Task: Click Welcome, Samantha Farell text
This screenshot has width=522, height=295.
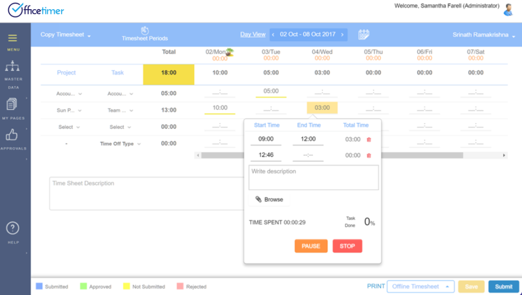Action: [447, 6]
